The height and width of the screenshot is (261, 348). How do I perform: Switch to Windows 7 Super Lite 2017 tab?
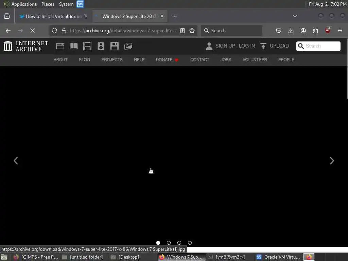coord(130,16)
